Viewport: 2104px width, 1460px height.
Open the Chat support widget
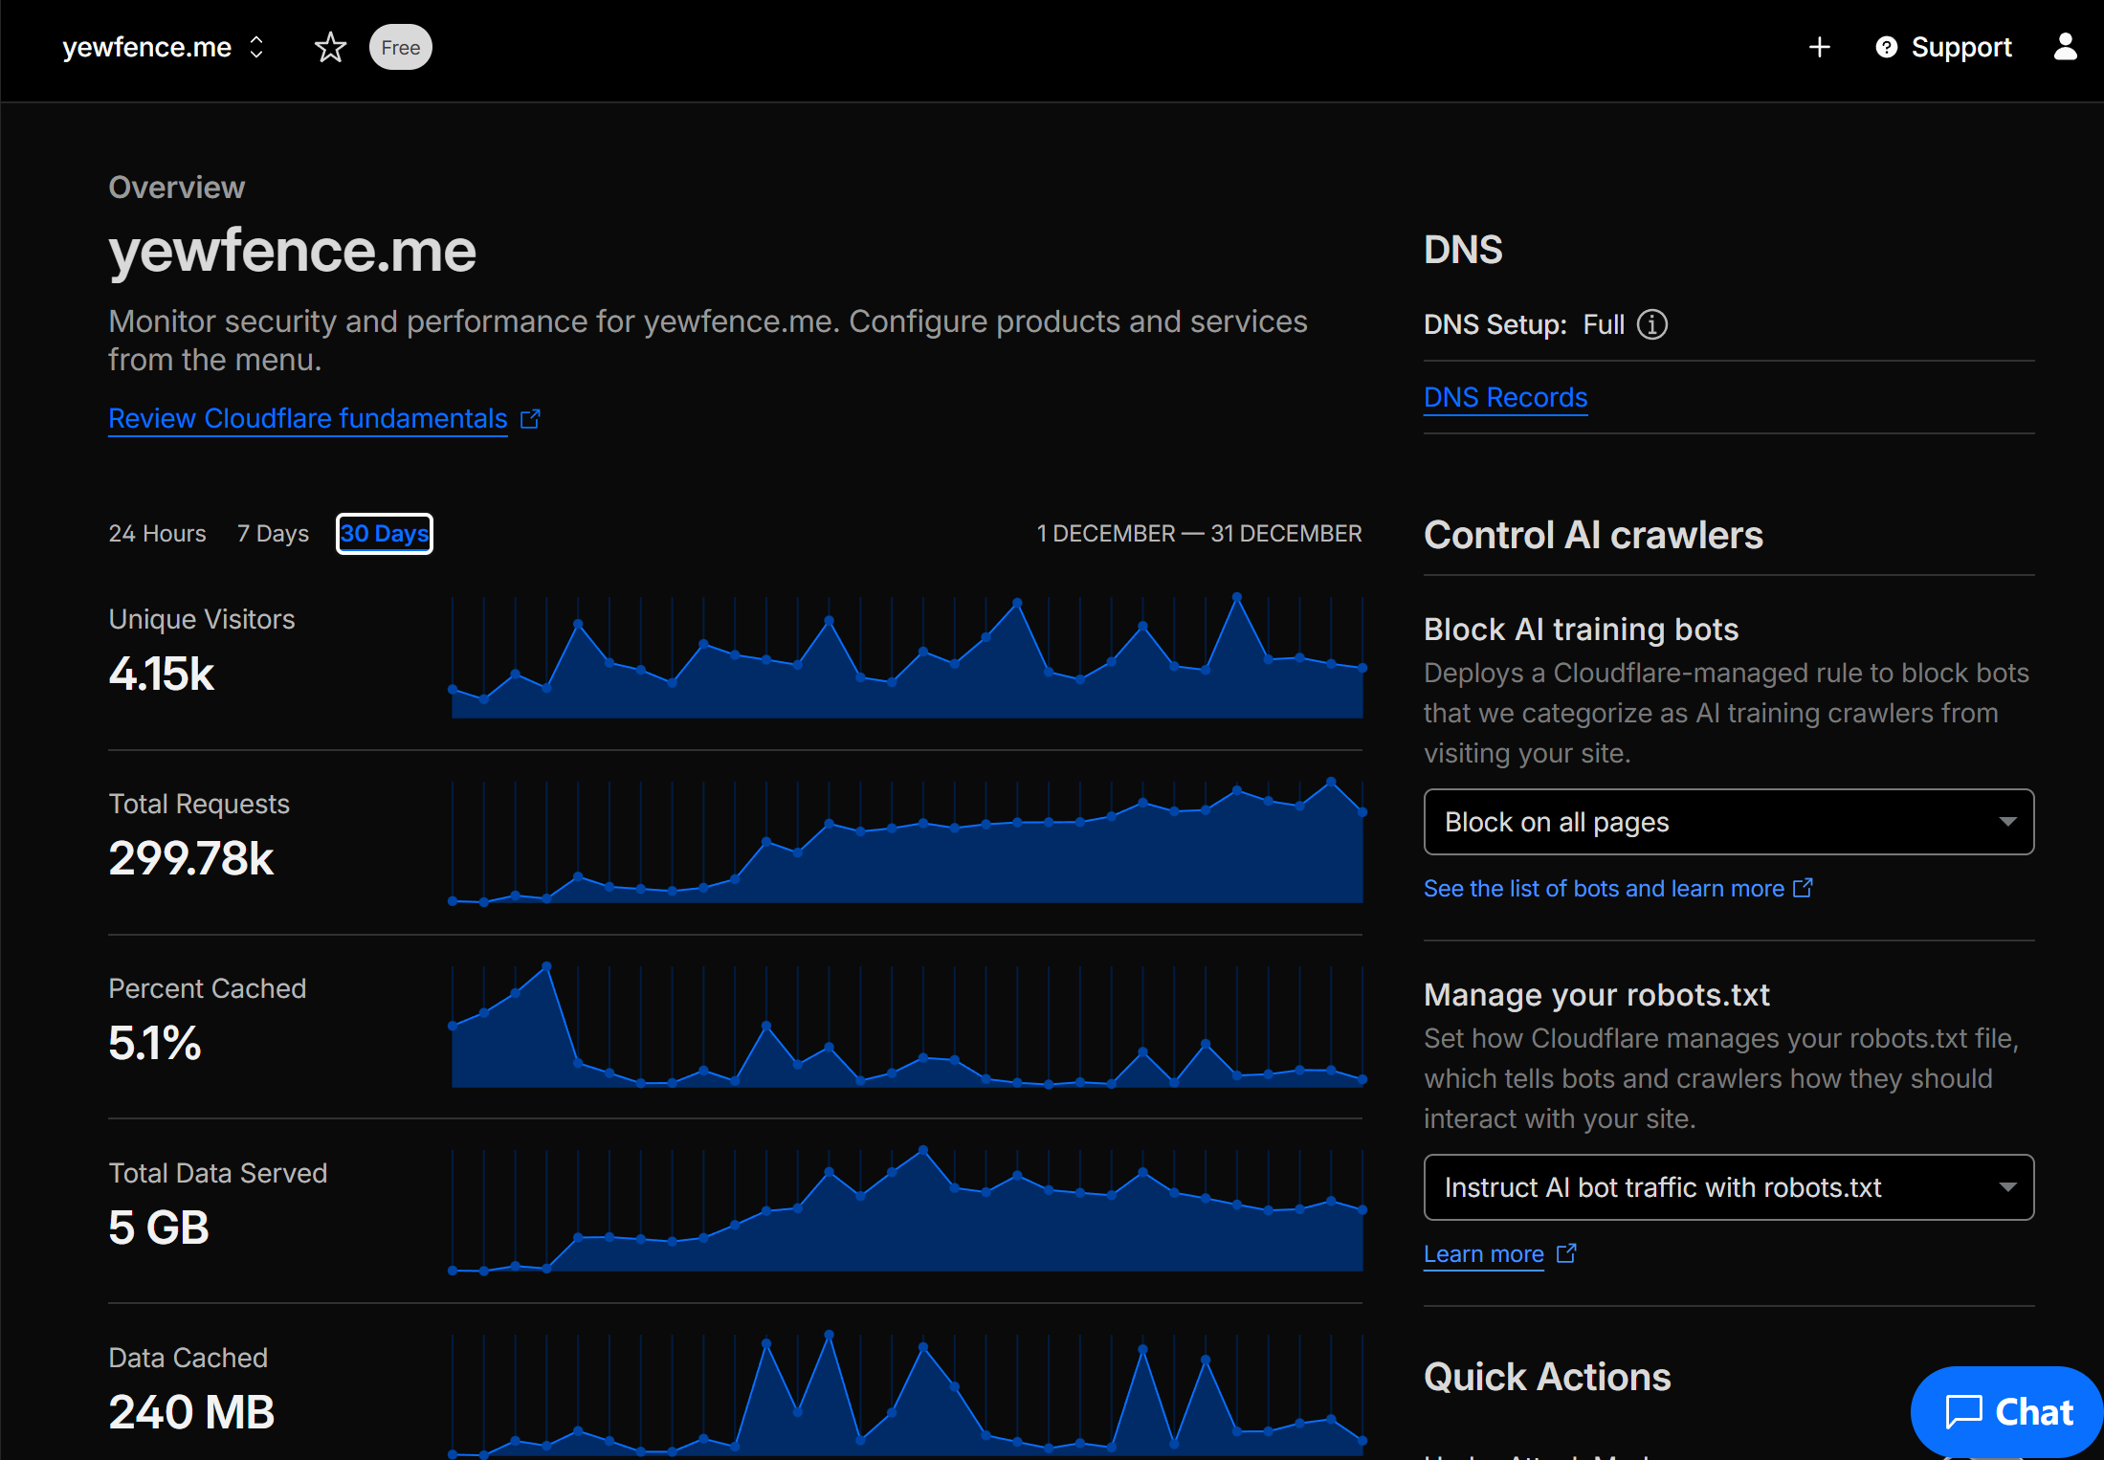coord(2006,1411)
